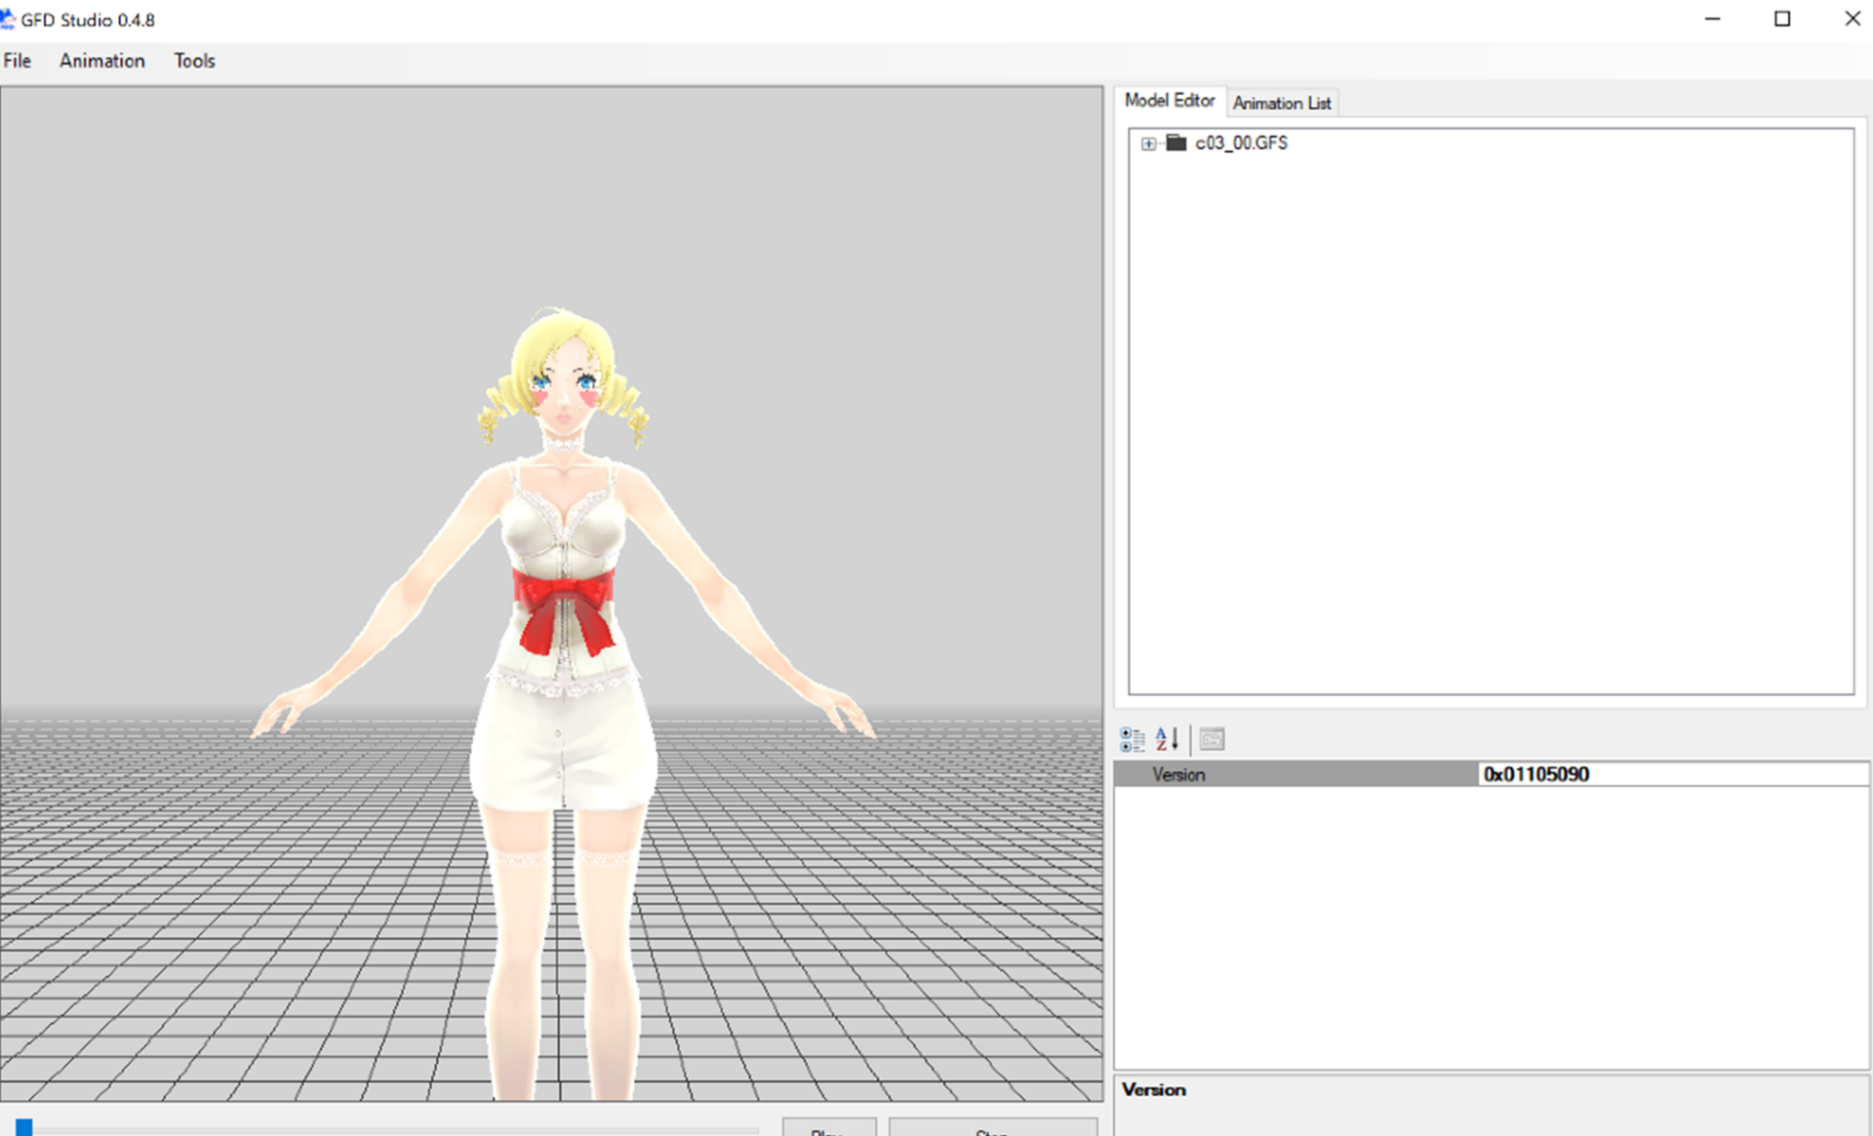This screenshot has height=1136, width=1873.
Task: Click the animation timeline slider thumb
Action: (24, 1128)
